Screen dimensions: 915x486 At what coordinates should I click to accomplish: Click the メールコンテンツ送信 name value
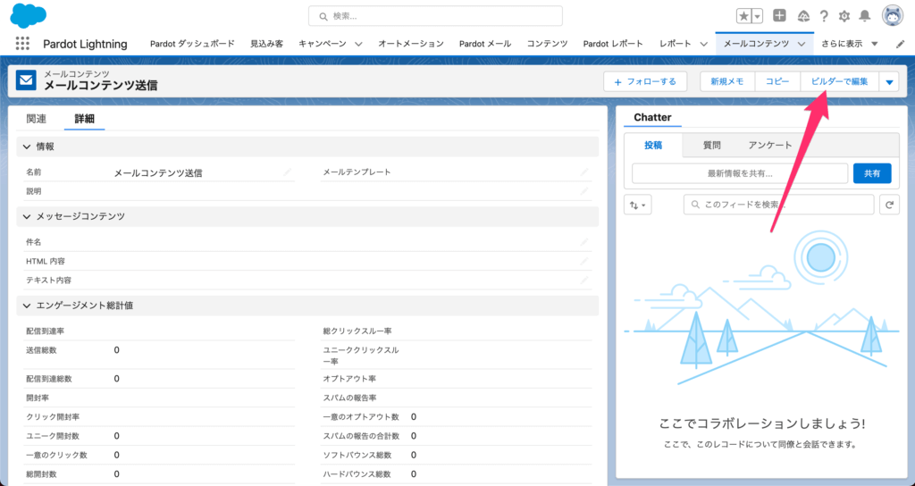coord(158,173)
